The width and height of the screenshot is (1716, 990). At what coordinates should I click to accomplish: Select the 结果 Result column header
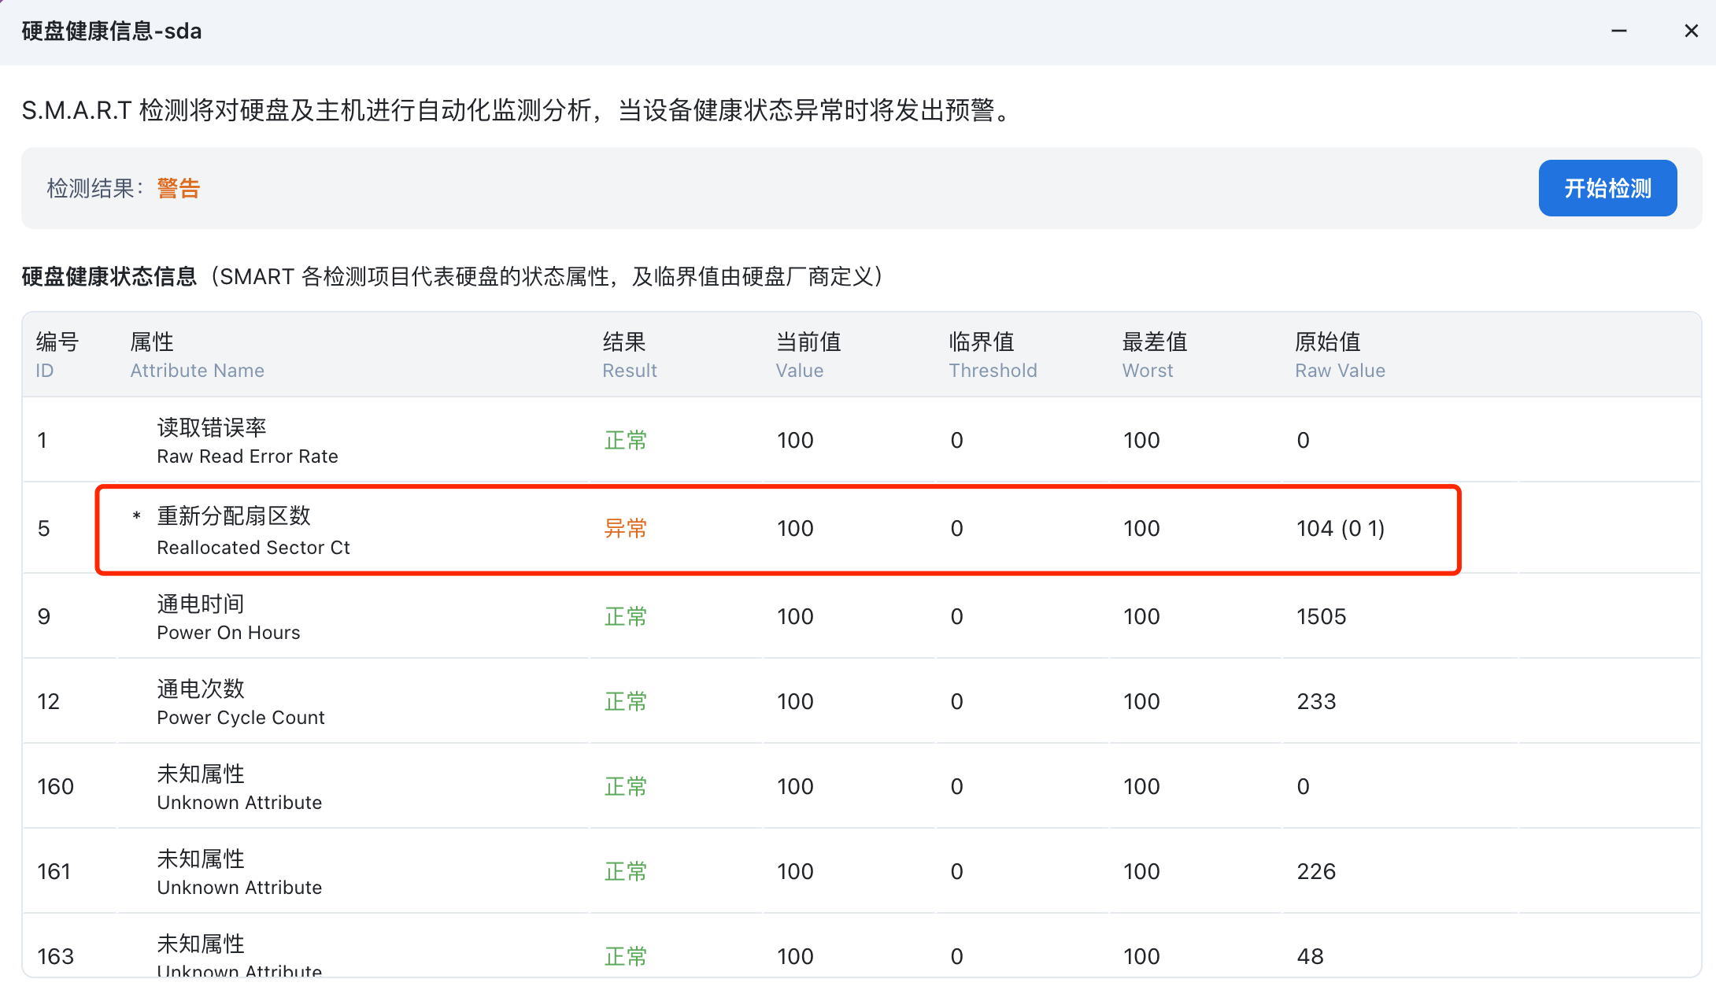pyautogui.click(x=629, y=355)
